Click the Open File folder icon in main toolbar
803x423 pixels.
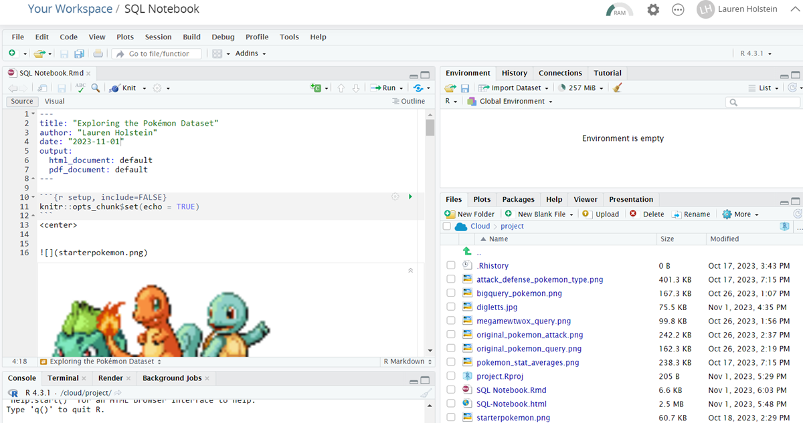pyautogui.click(x=39, y=53)
